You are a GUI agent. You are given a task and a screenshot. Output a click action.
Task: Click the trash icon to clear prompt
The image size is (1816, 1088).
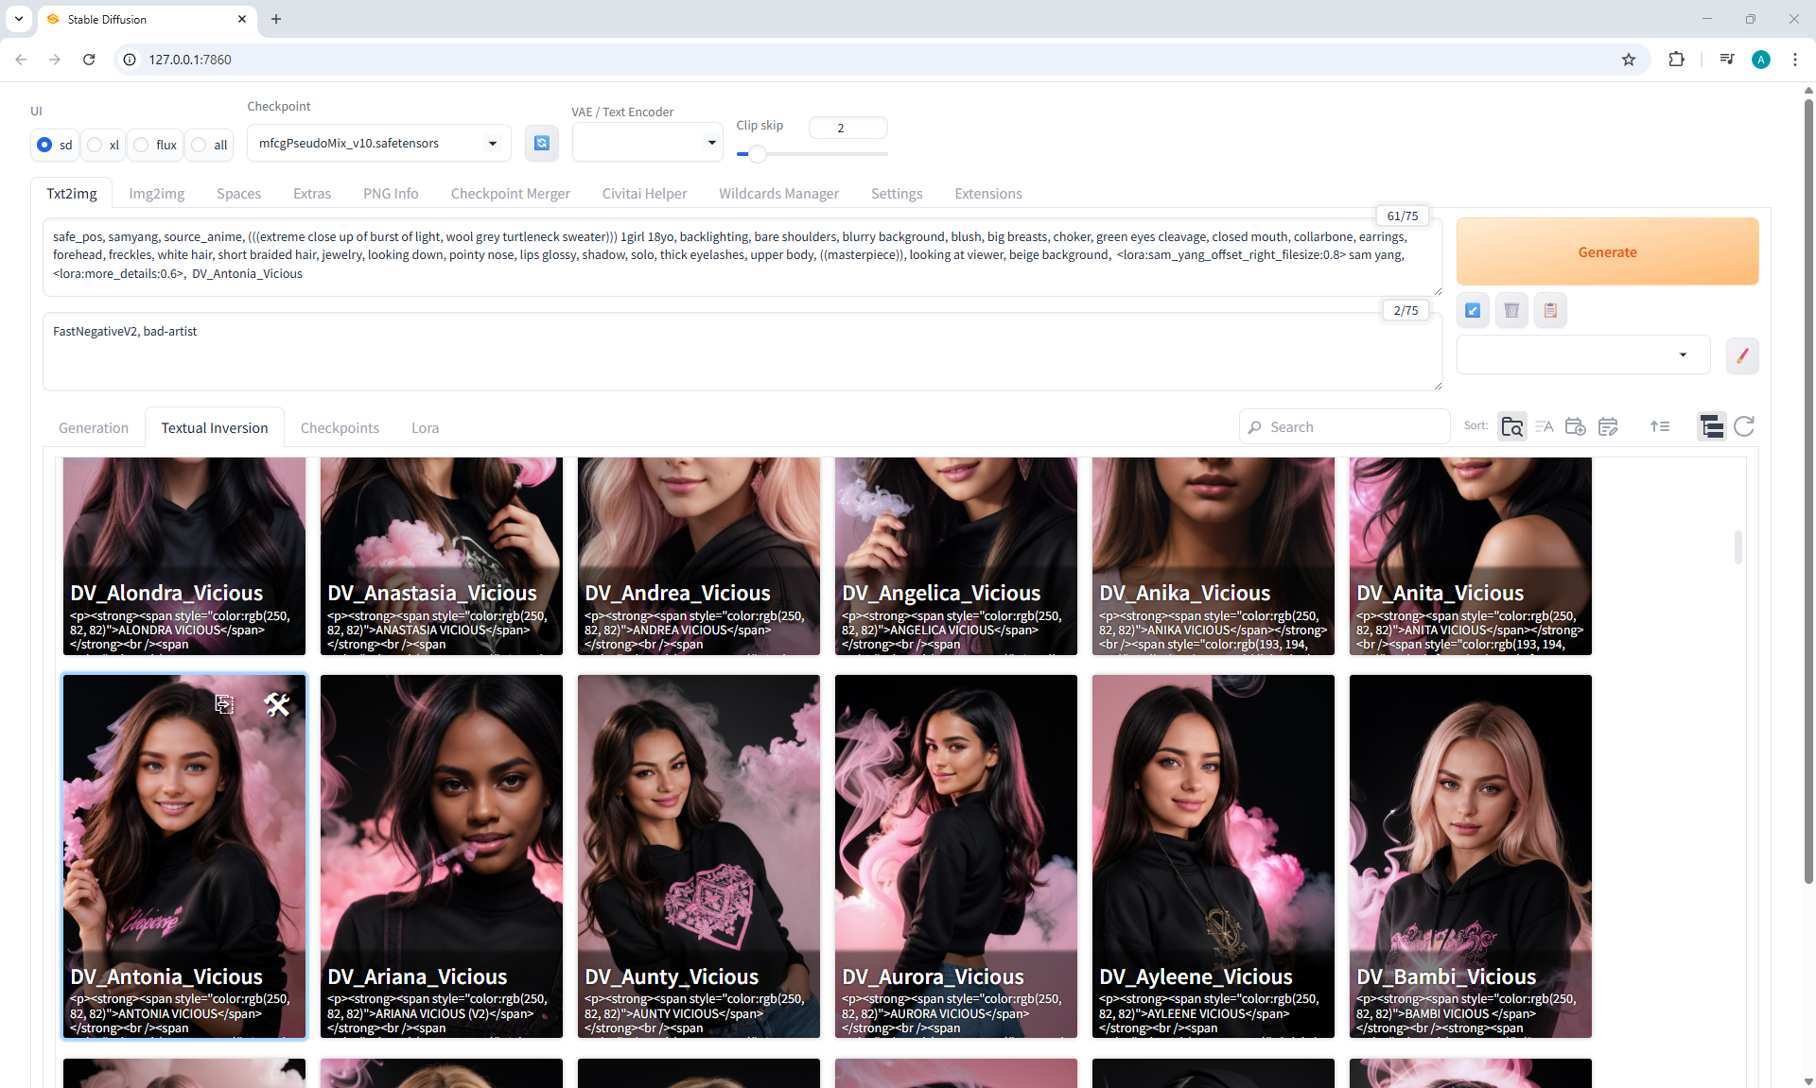click(1511, 310)
